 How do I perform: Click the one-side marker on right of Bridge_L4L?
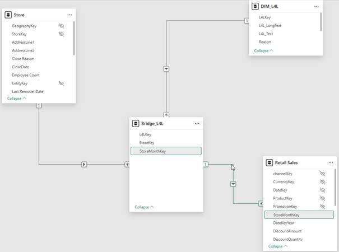coord(206,165)
